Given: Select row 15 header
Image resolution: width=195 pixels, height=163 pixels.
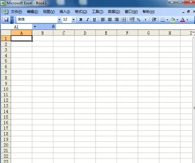Looking at the screenshot, I should click(6, 117).
